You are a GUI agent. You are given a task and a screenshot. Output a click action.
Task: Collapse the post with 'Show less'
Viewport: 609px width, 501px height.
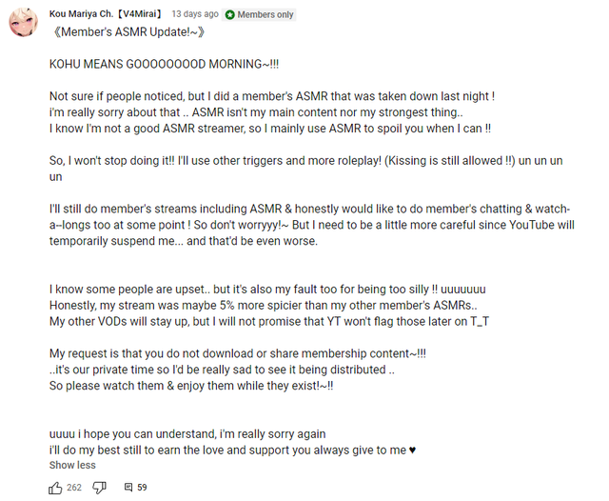pos(72,465)
